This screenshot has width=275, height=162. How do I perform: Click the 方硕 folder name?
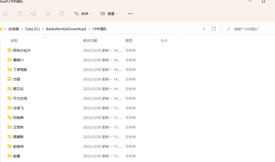coord(17,79)
